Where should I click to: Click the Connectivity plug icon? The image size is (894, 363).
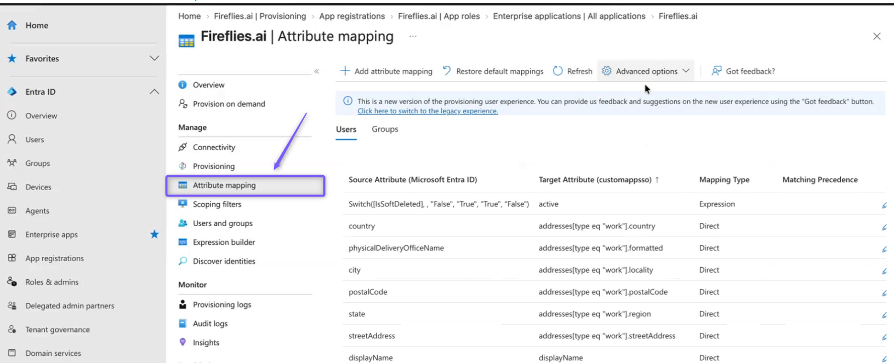point(183,147)
